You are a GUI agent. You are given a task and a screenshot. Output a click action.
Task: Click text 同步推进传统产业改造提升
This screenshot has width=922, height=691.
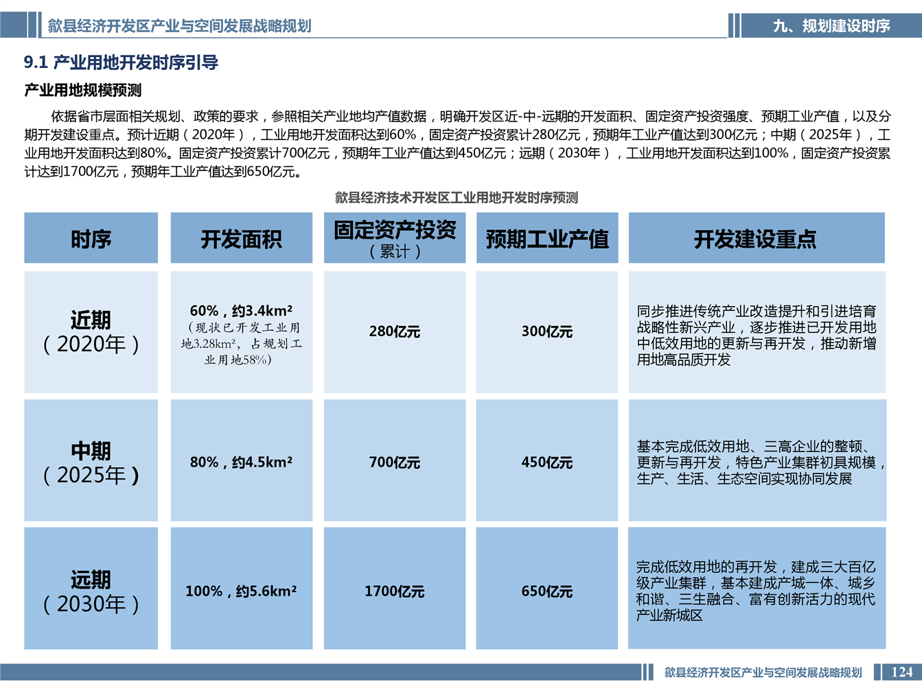pos(717,312)
